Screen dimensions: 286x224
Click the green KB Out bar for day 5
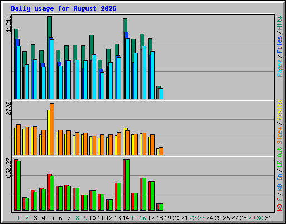[52, 193]
